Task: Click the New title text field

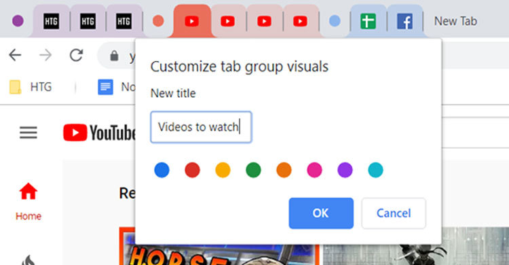Action: pyautogui.click(x=201, y=127)
